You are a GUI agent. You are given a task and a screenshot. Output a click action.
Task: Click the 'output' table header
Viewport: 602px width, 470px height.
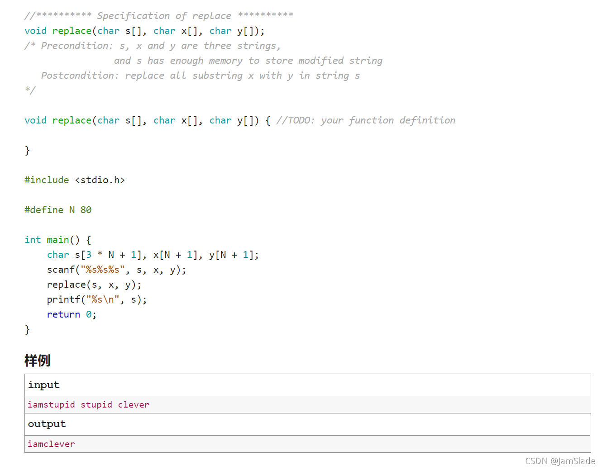click(308, 424)
